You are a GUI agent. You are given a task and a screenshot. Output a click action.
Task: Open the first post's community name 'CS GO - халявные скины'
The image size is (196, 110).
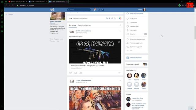click(x=84, y=31)
